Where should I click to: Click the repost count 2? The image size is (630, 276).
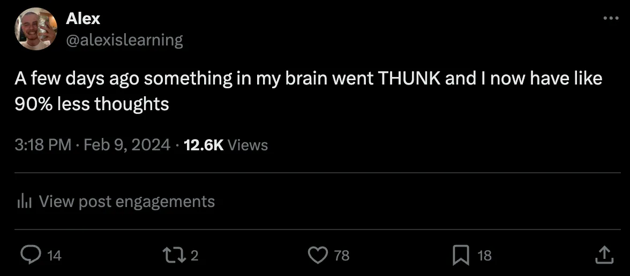pos(194,256)
